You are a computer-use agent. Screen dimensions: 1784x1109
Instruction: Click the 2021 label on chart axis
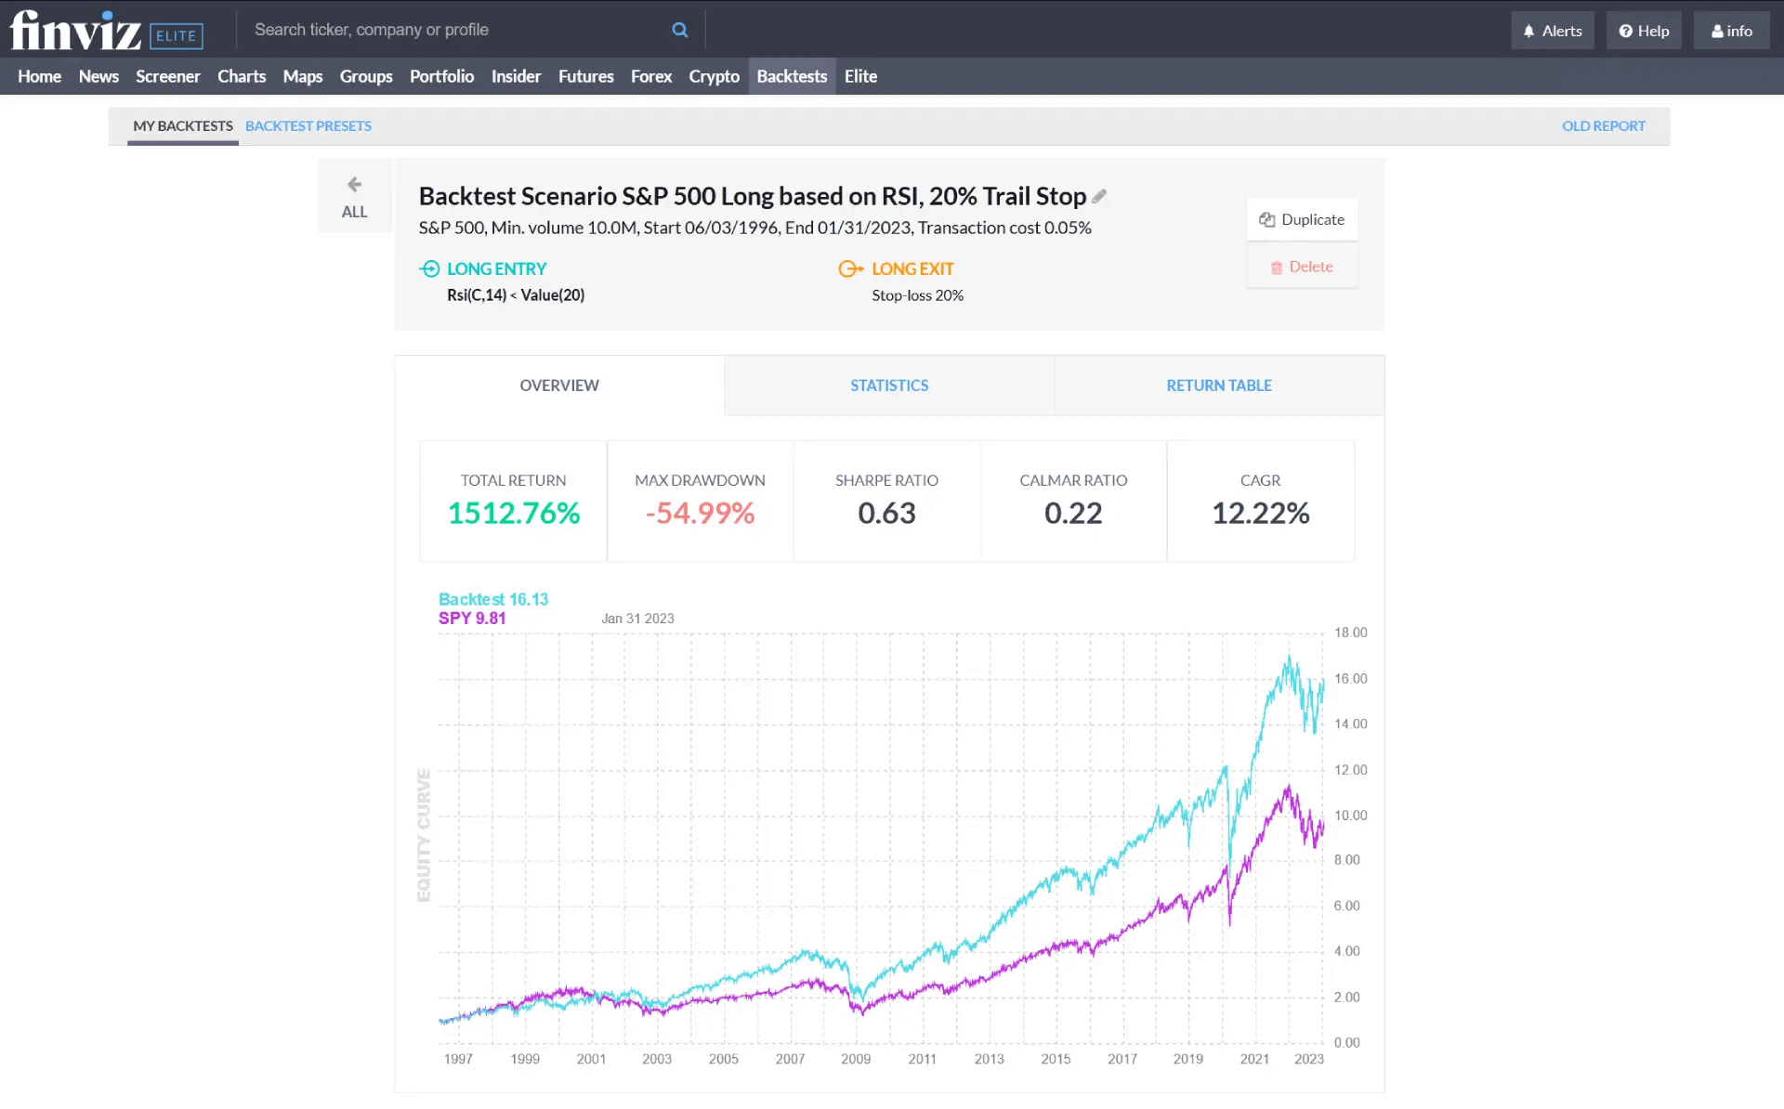point(1254,1059)
